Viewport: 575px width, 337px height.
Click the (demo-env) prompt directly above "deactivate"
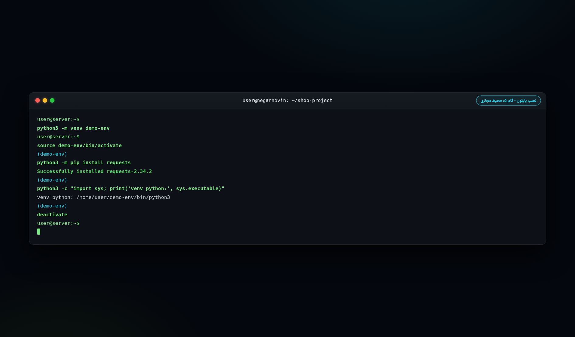pos(52,206)
